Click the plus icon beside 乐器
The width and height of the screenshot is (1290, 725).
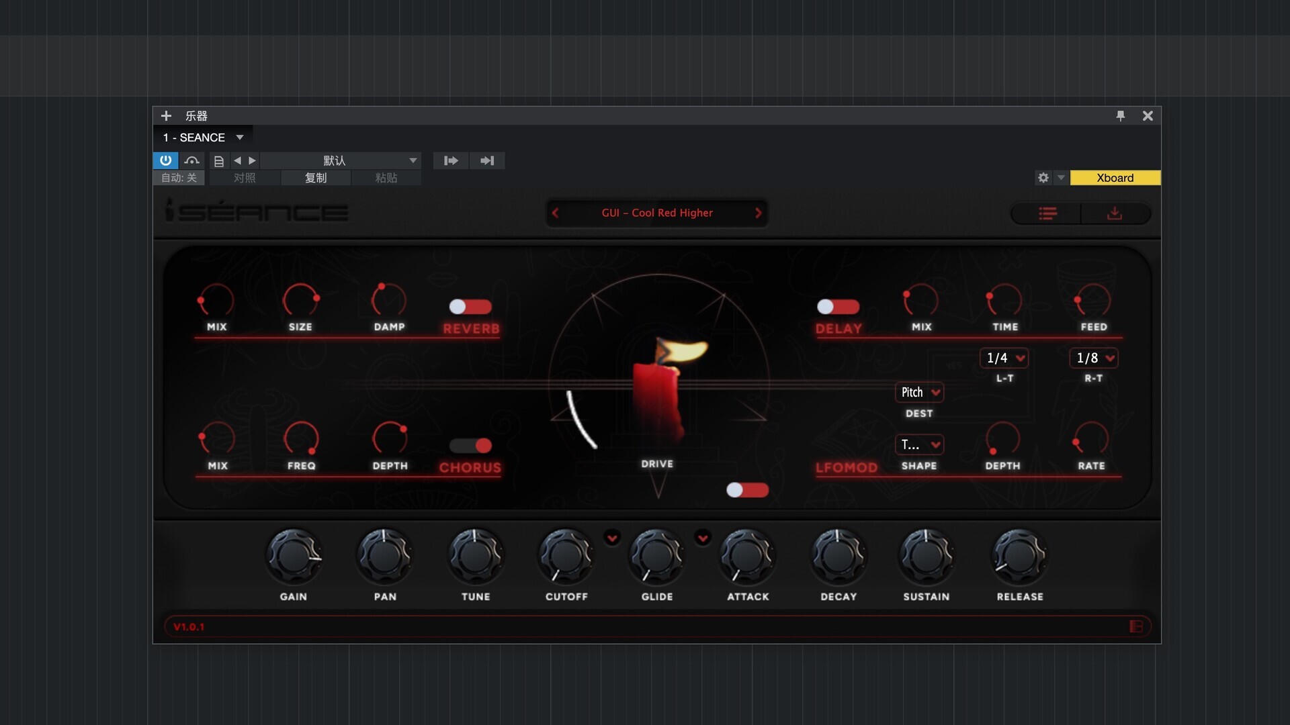click(x=166, y=116)
